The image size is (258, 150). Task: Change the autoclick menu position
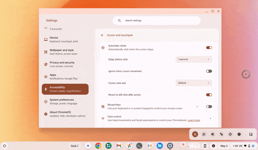click(251, 134)
